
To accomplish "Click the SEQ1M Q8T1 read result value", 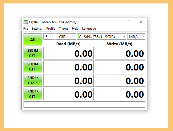I will click(69, 53).
